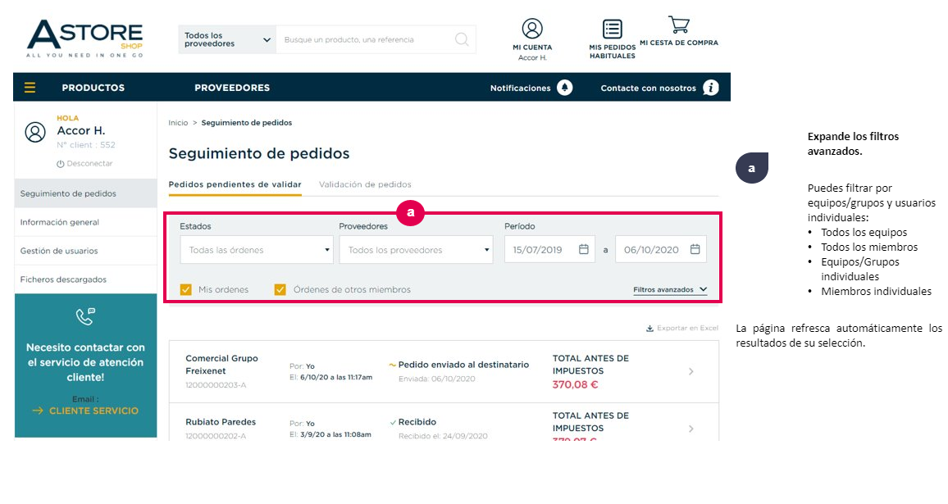948x504 pixels.
Task: Open Proveedores filter dropdown
Action: pos(416,250)
